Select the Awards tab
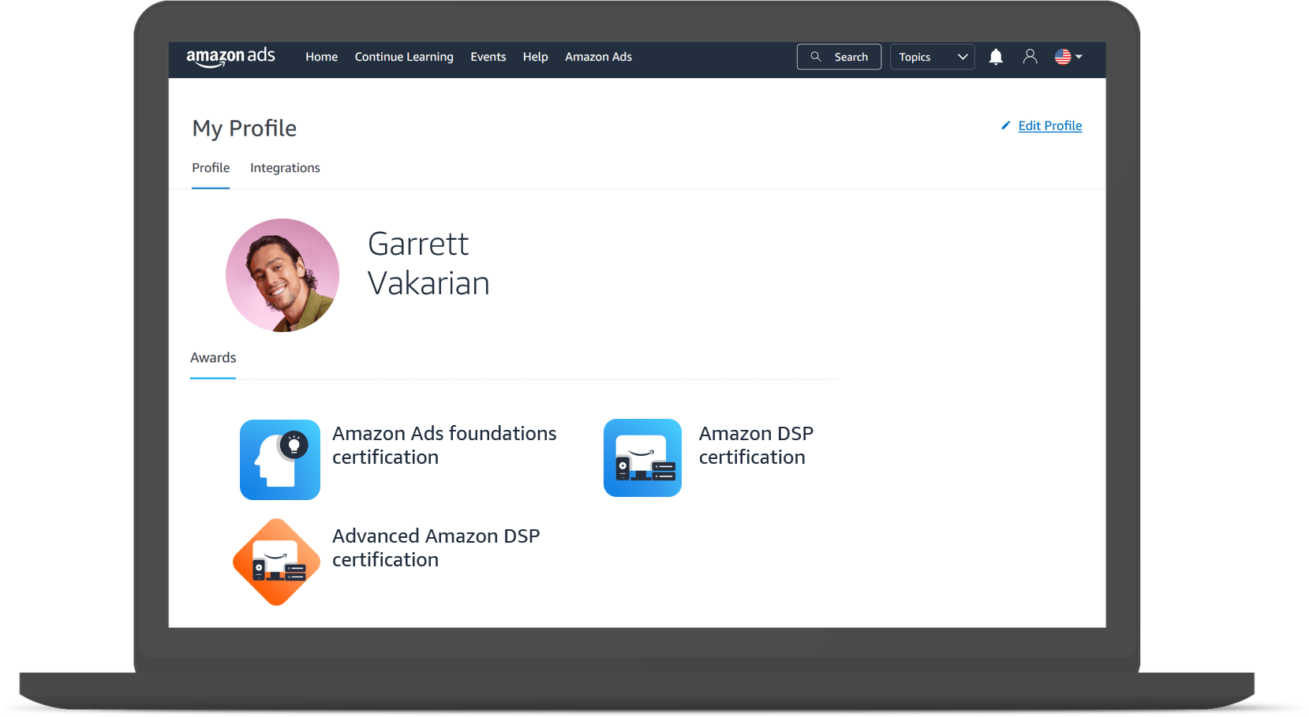 [x=213, y=358]
